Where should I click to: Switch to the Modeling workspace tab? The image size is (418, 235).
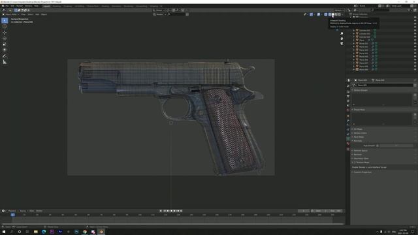point(57,6)
